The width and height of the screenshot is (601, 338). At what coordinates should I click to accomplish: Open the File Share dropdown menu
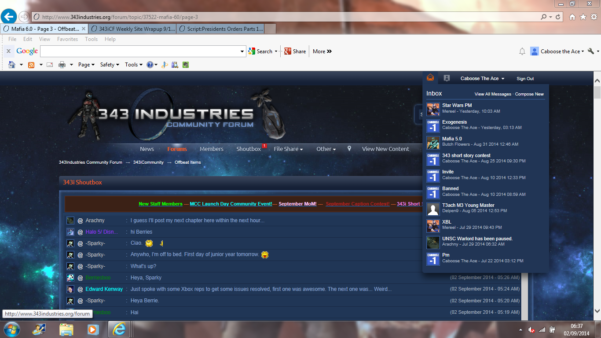(288, 149)
